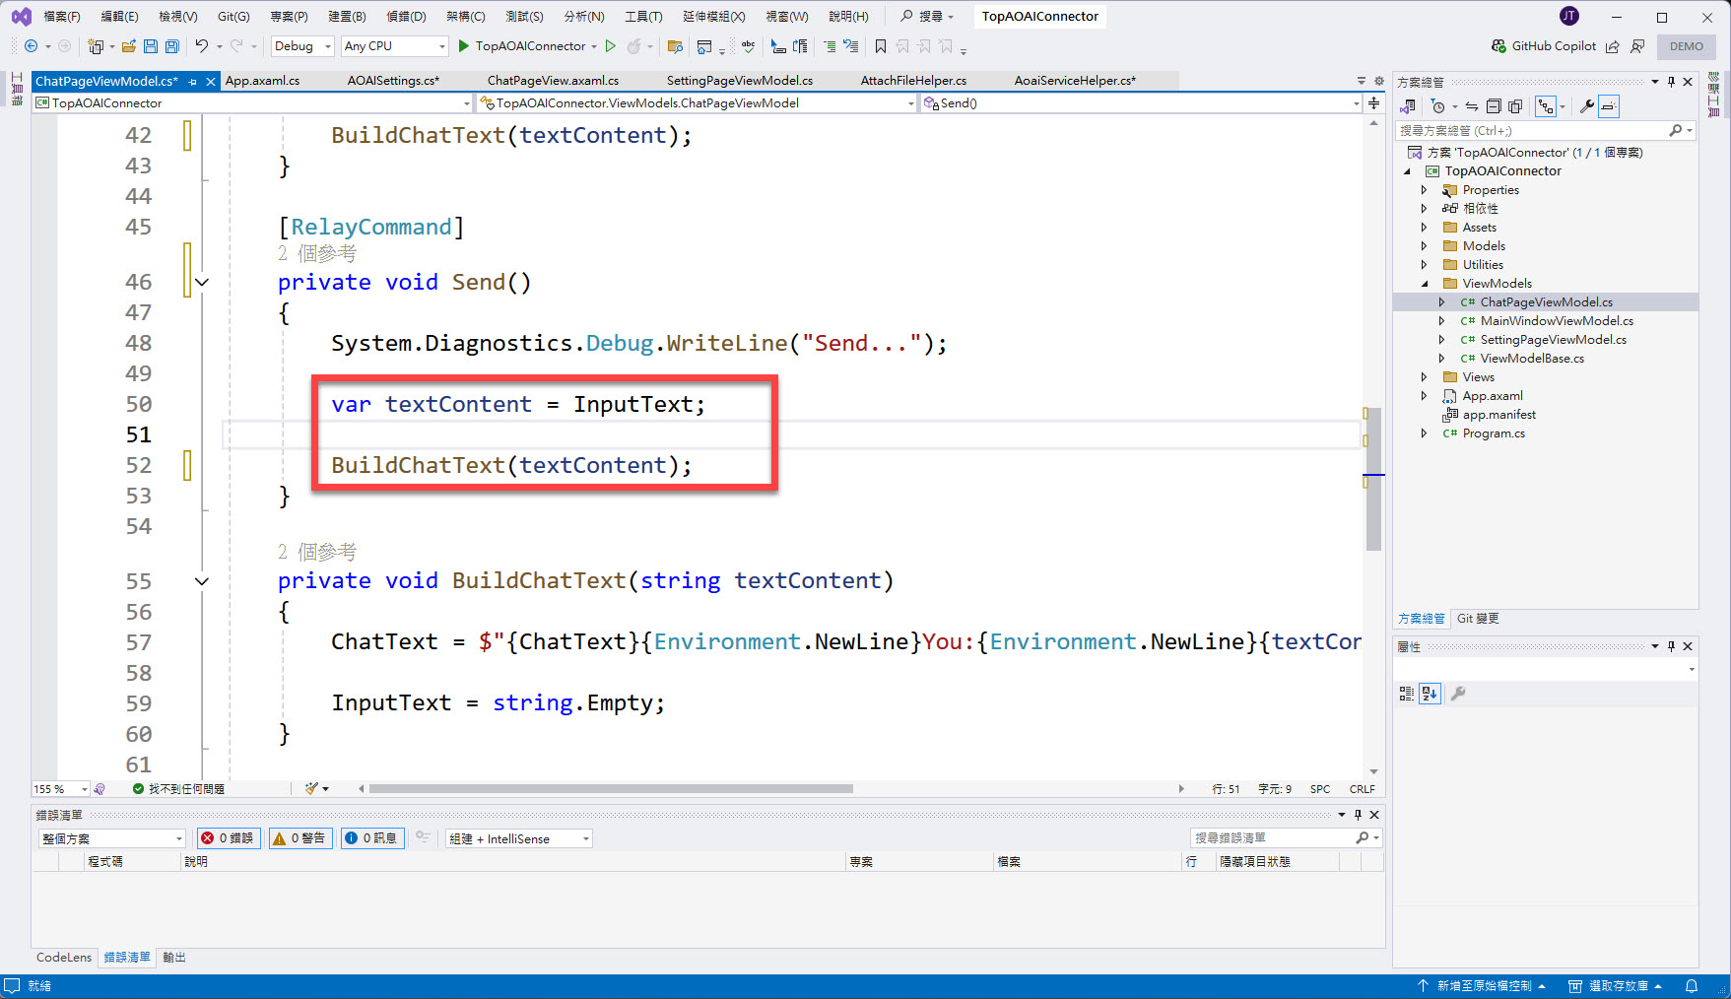The image size is (1731, 999).
Task: Expand the Views folder in Solution Explorer
Action: 1424,377
